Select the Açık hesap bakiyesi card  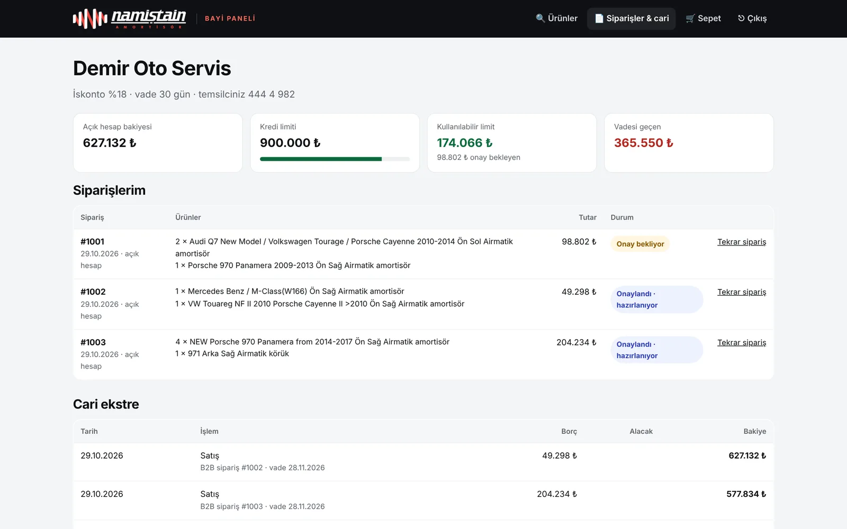pos(158,143)
